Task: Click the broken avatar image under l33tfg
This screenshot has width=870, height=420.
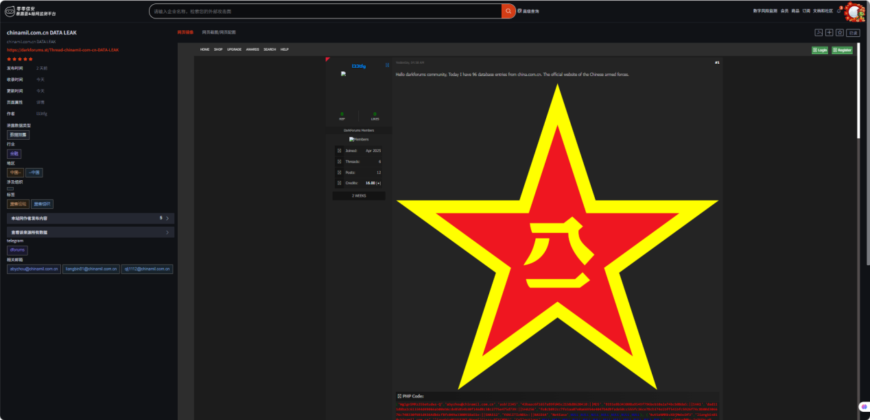Action: tap(343, 73)
